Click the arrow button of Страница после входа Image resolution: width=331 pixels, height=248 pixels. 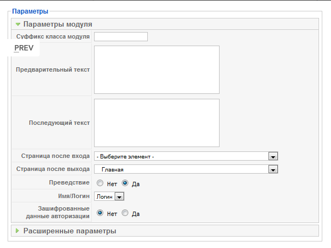tap(273, 156)
